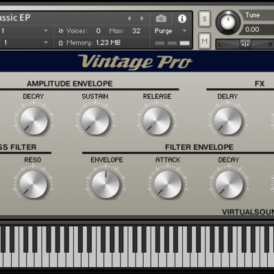
Task: Click the VIRTUALSOUN brand text
Action: pyautogui.click(x=248, y=212)
